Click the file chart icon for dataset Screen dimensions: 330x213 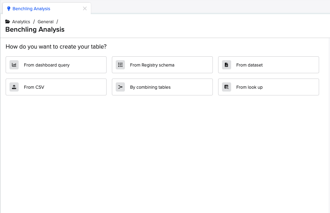(x=227, y=65)
